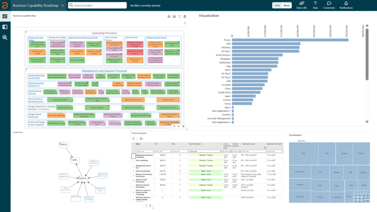This screenshot has height=212, width=377.
Task: Click the export icon in Process Lifecycle panel
Action: click(141, 138)
